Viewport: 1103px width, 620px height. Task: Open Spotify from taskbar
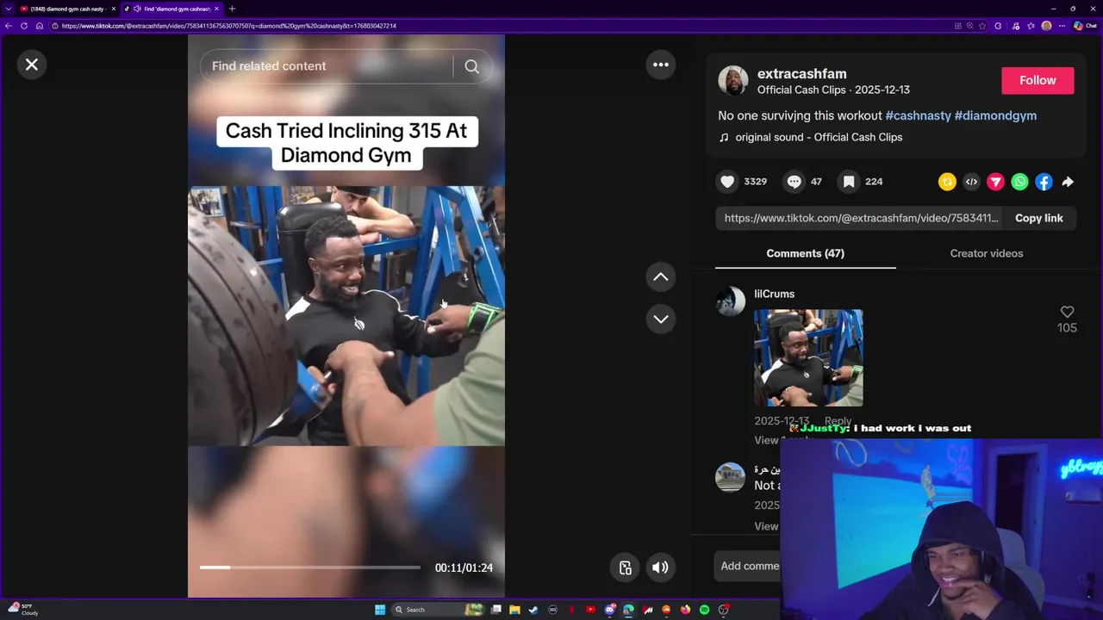click(x=704, y=610)
